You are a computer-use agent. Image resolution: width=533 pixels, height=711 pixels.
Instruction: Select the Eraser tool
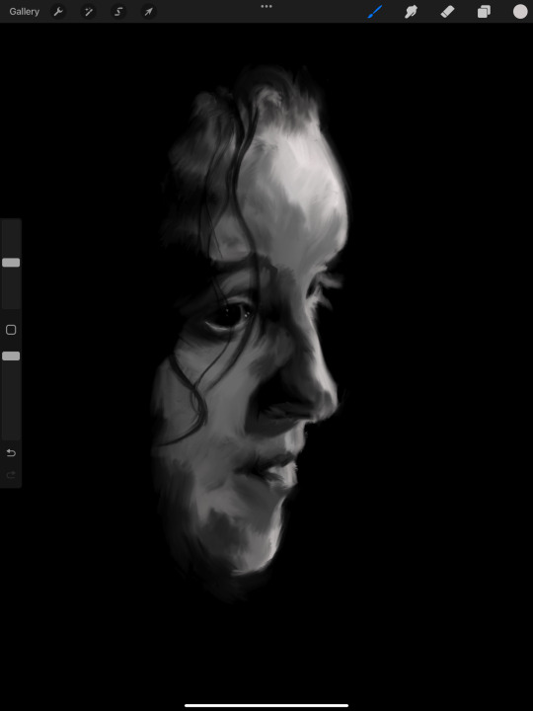pos(447,12)
